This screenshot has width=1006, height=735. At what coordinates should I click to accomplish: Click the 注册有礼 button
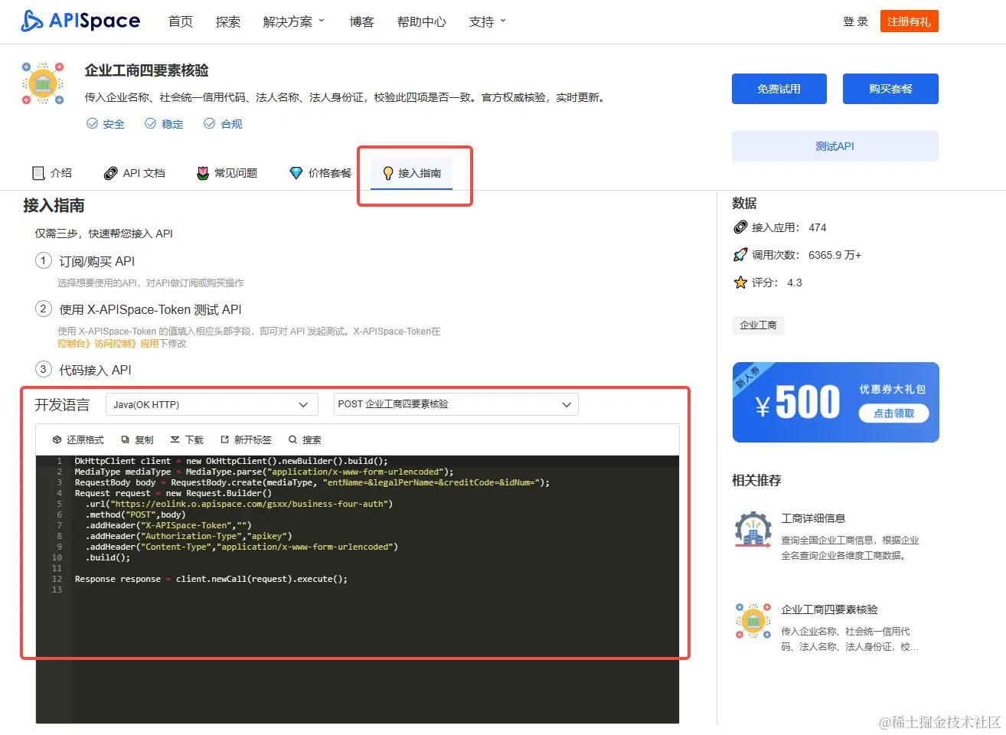(909, 21)
